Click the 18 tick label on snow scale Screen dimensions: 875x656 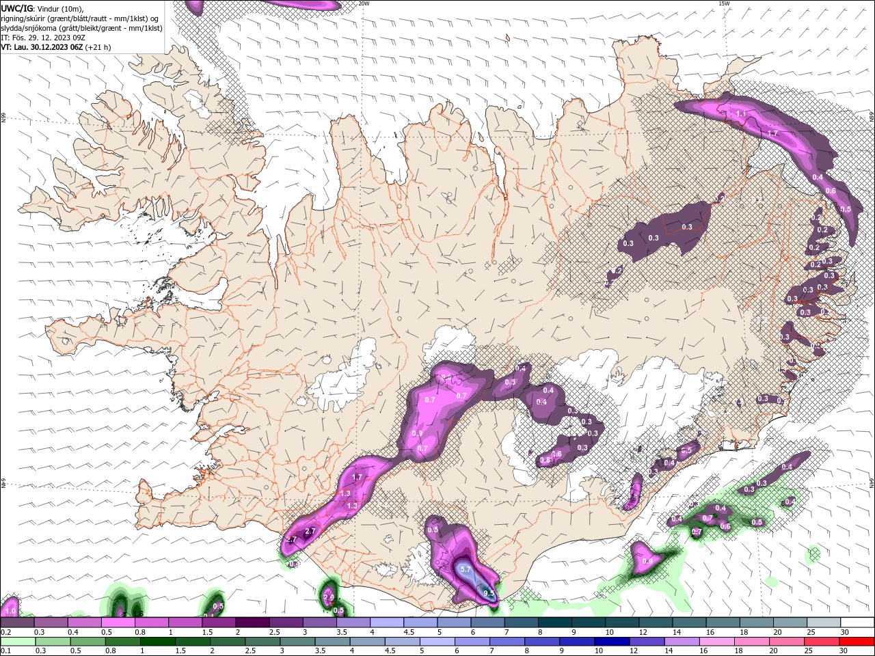coord(743,632)
